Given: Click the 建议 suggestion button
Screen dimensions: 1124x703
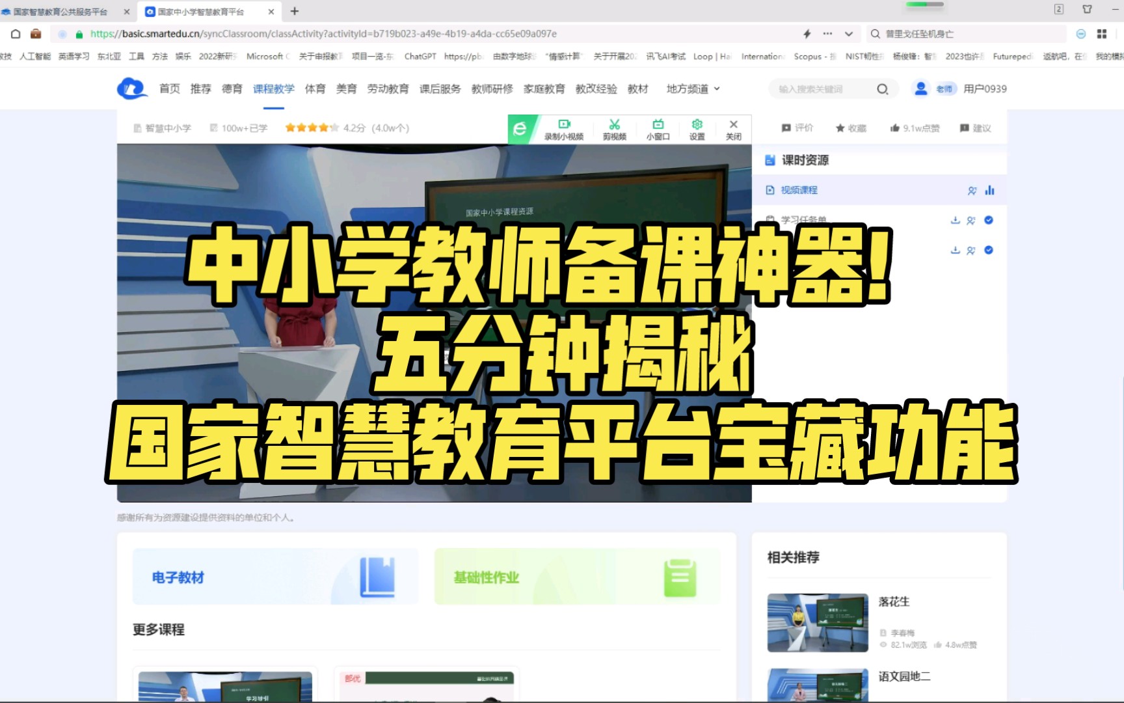Looking at the screenshot, I should coord(975,128).
